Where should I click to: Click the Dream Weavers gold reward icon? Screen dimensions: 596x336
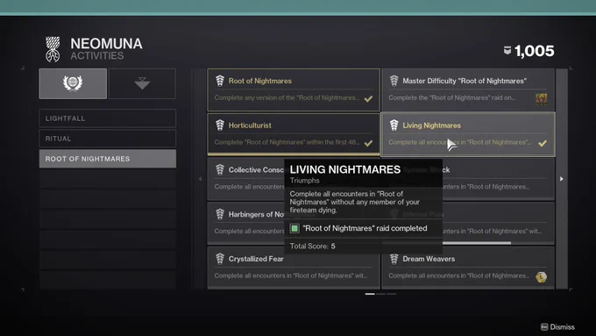click(x=542, y=277)
